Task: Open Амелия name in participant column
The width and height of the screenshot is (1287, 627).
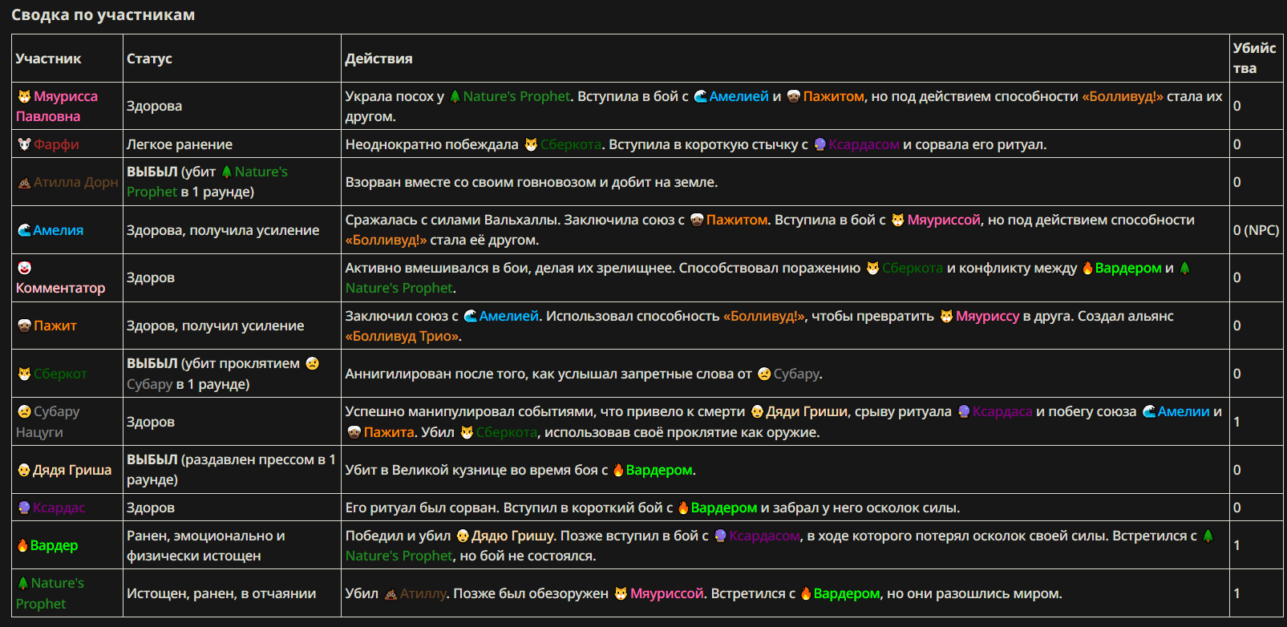Action: 58,230
